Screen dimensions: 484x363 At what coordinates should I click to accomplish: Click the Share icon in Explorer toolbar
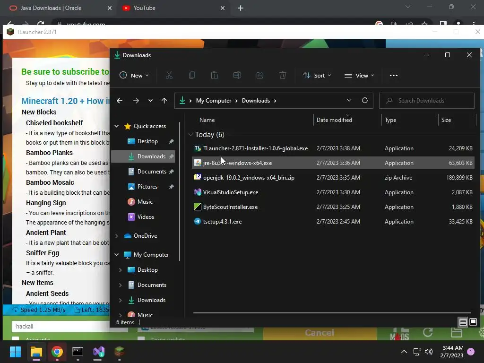pyautogui.click(x=260, y=75)
